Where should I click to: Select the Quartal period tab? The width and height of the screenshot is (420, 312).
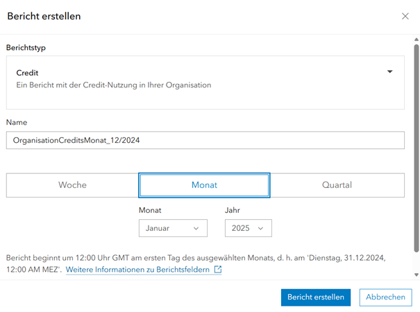coord(337,185)
